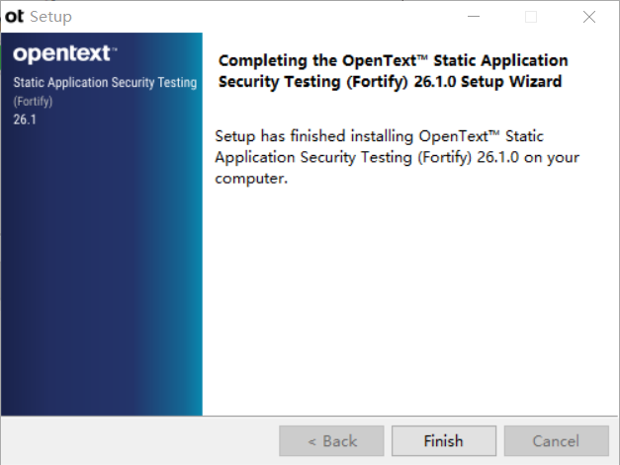Click the 'Setup has finished installing' message
The image size is (620, 465).
[397, 157]
